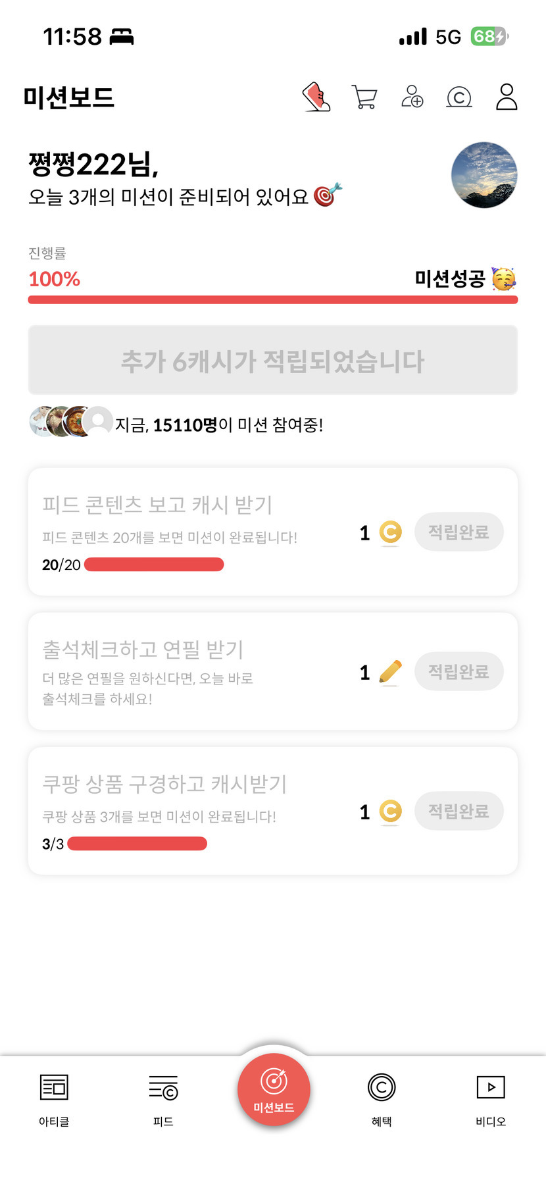Tap the red sneaker icon in header
Image resolution: width=546 pixels, height=1182 pixels.
coord(316,97)
